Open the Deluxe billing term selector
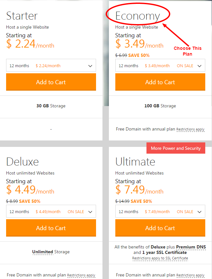The height and width of the screenshot is (279, 212). click(x=51, y=211)
